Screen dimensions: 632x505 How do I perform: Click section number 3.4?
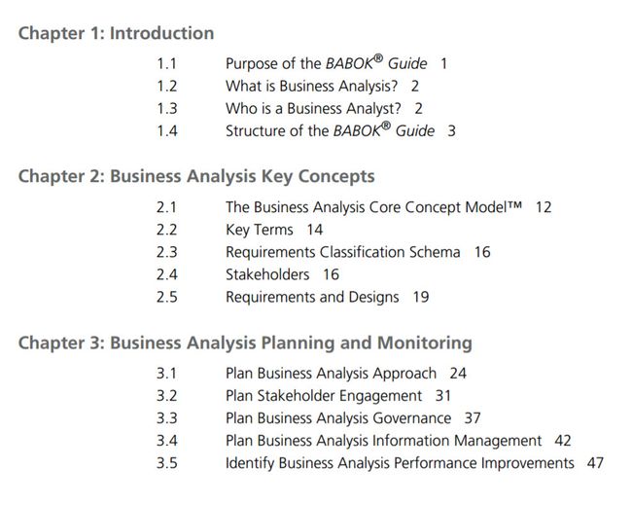(167, 441)
